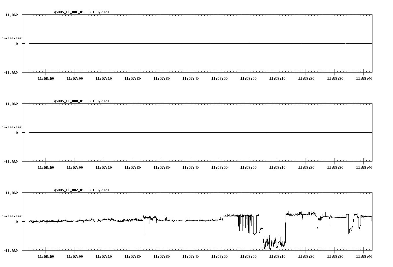
Task: Click the cm/sec/sec unit label of HNE plot
Action: pos(12,38)
